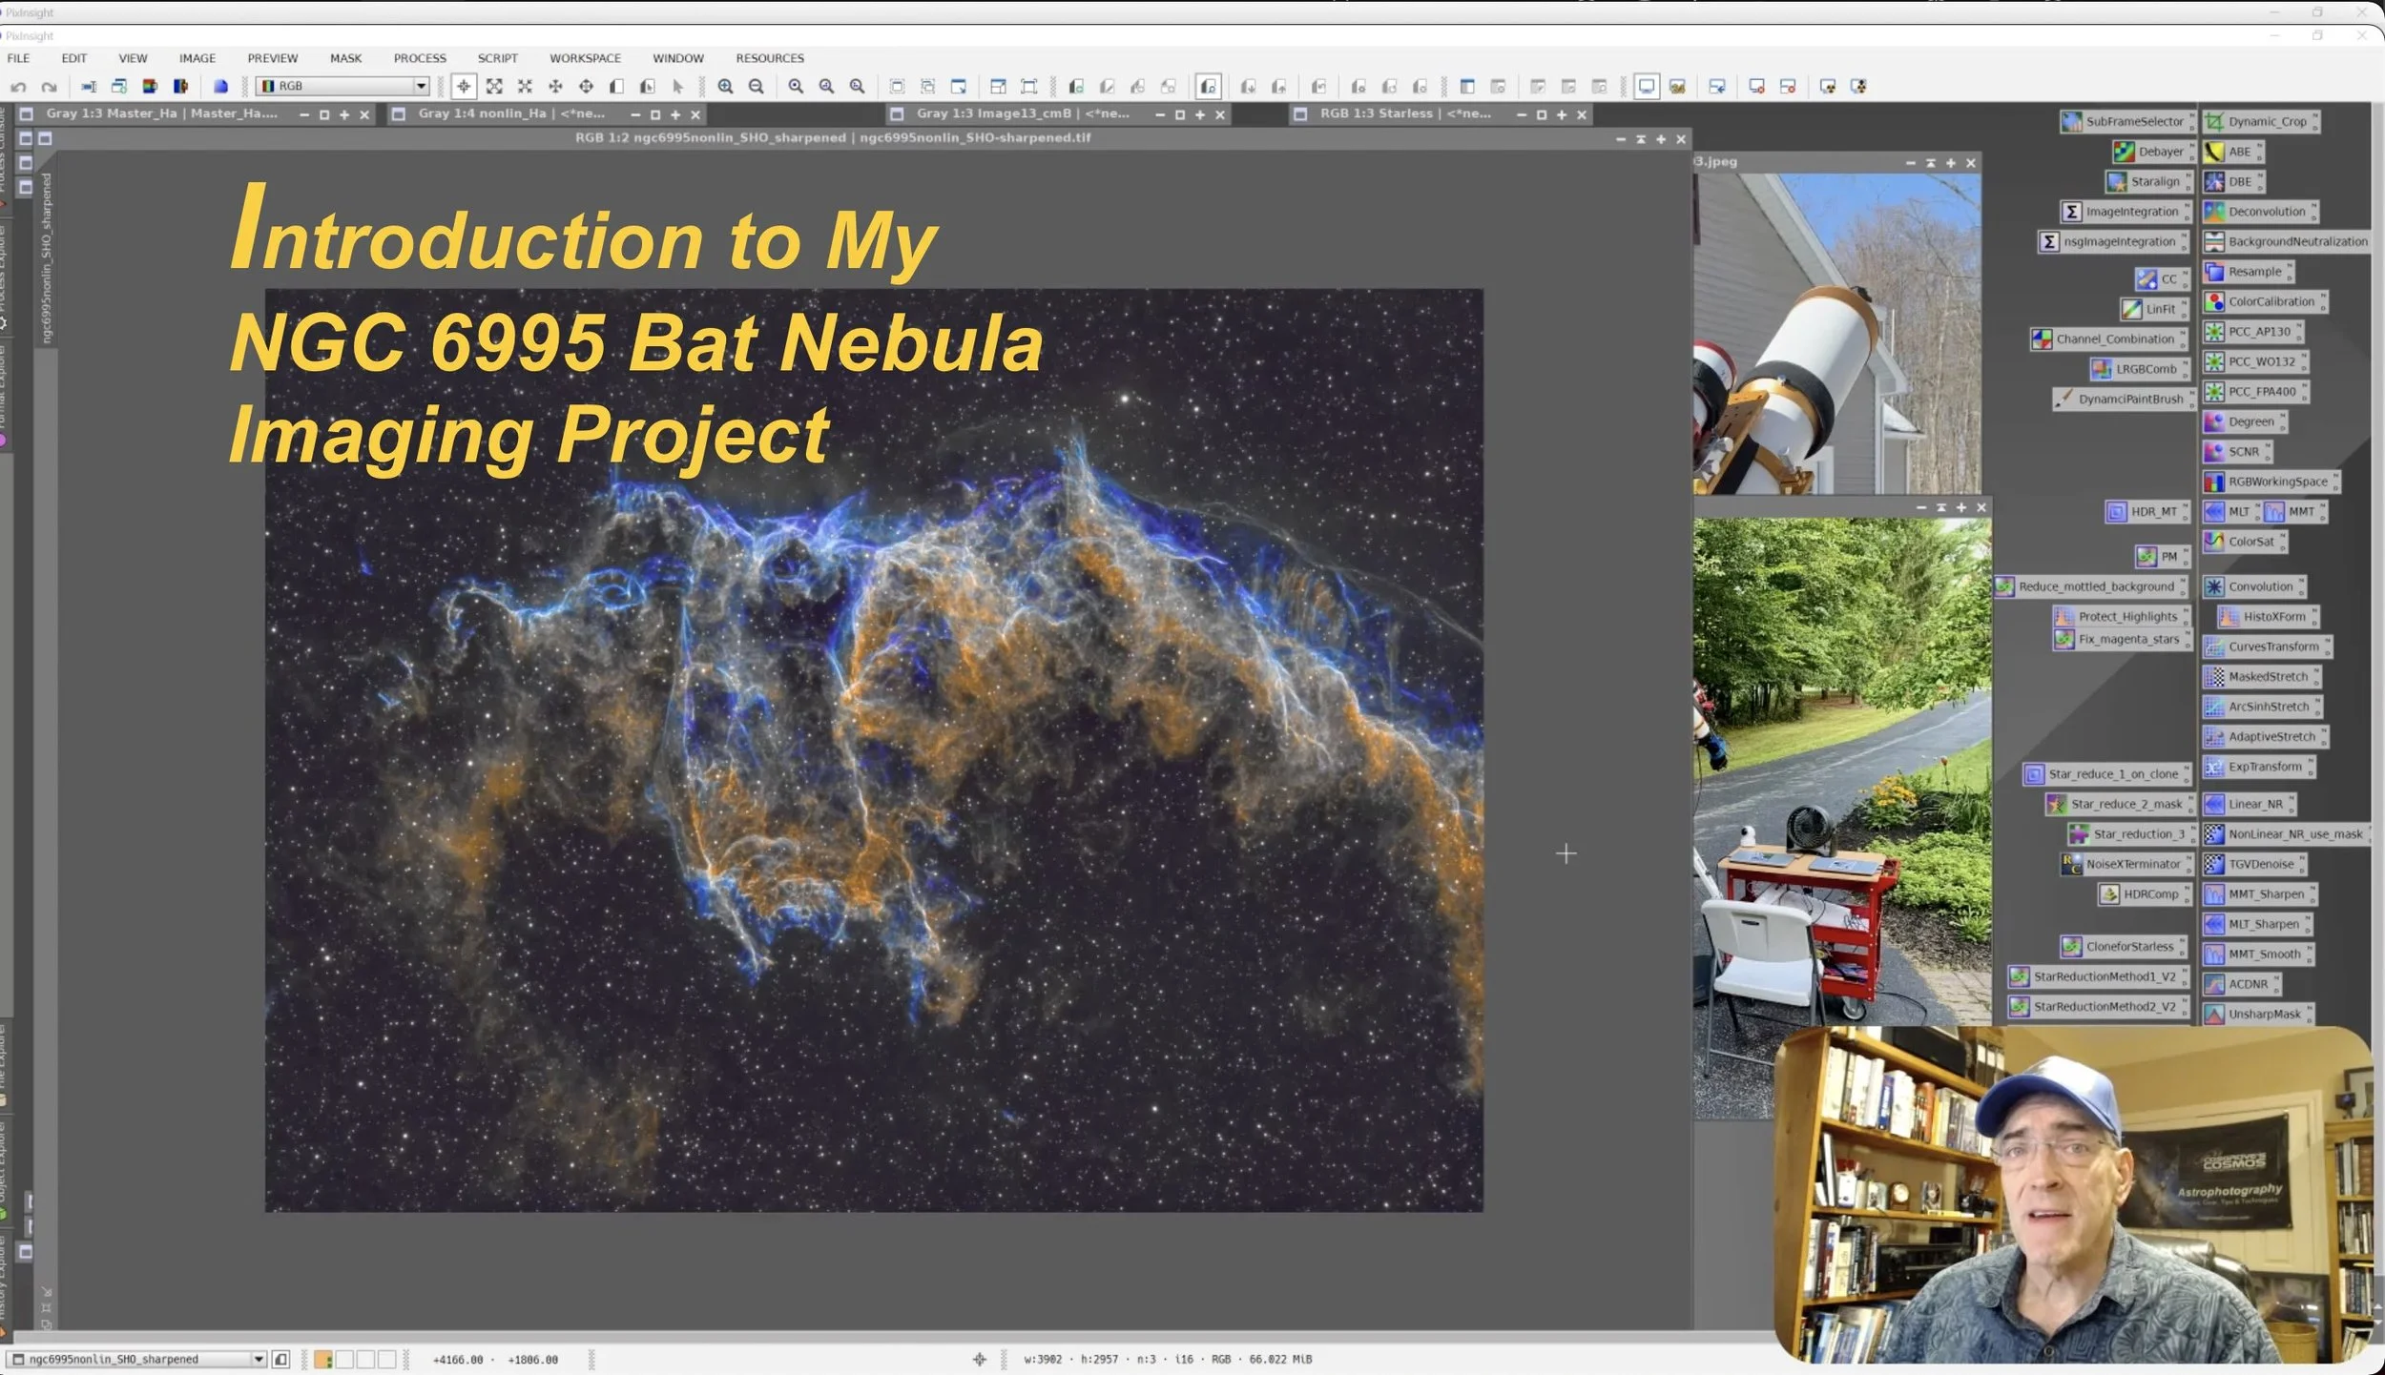Click the telescope photo jpeg thumbnail window
2385x1375 pixels.
(x=1836, y=334)
